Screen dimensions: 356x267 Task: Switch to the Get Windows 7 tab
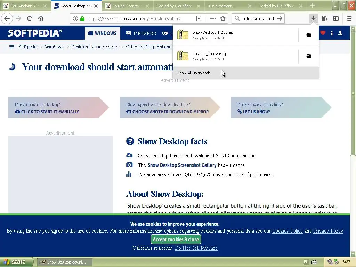point(23,6)
